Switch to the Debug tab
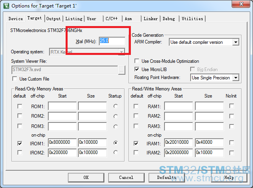This screenshot has width=253, height=188. pyautogui.click(x=170, y=19)
